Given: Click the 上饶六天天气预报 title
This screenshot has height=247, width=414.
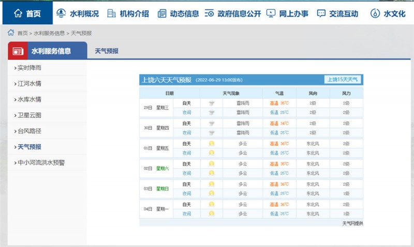Looking at the screenshot, I should point(167,80).
